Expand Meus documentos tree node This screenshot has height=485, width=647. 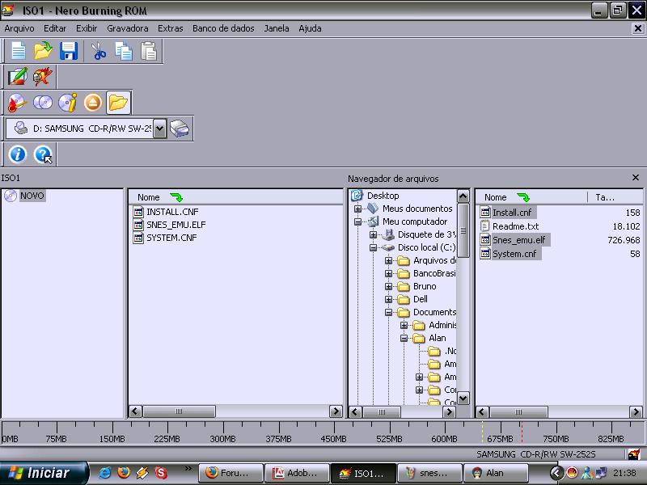coord(357,209)
